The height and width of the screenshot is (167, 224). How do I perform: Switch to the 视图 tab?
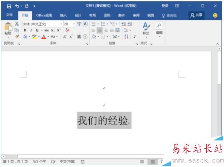click(151, 15)
